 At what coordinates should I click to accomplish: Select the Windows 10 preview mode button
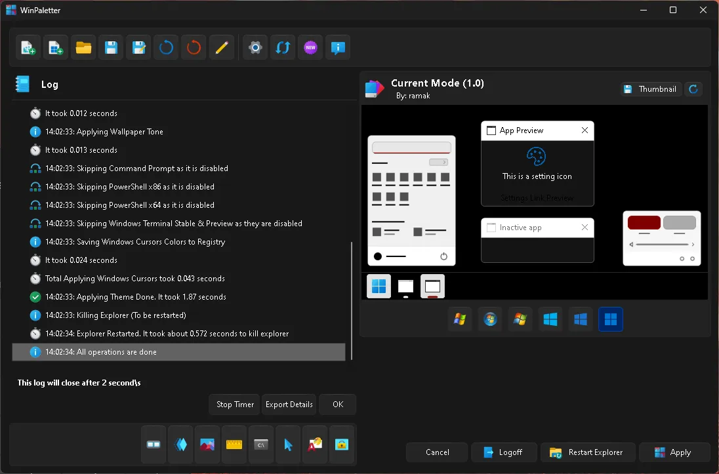tap(581, 319)
